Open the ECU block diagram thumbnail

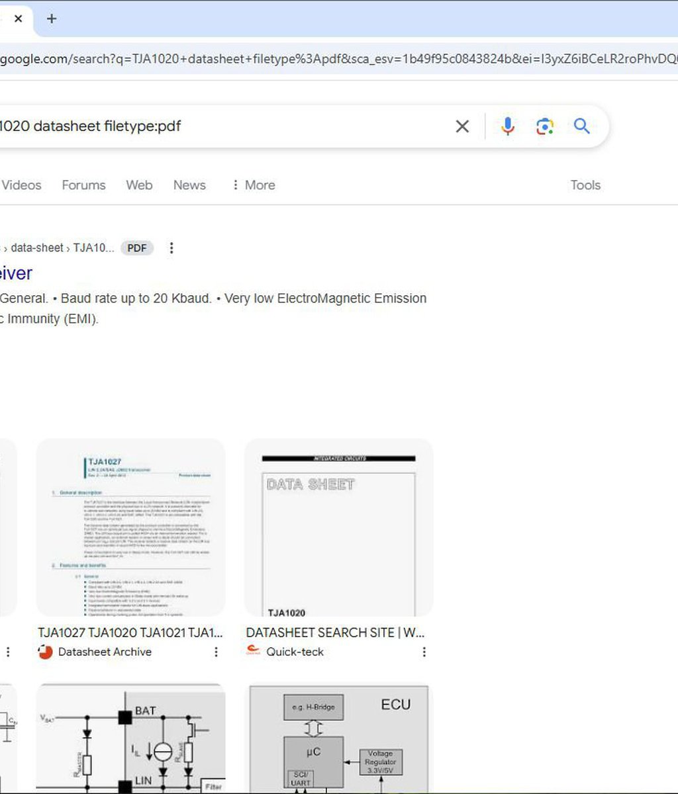(x=338, y=739)
